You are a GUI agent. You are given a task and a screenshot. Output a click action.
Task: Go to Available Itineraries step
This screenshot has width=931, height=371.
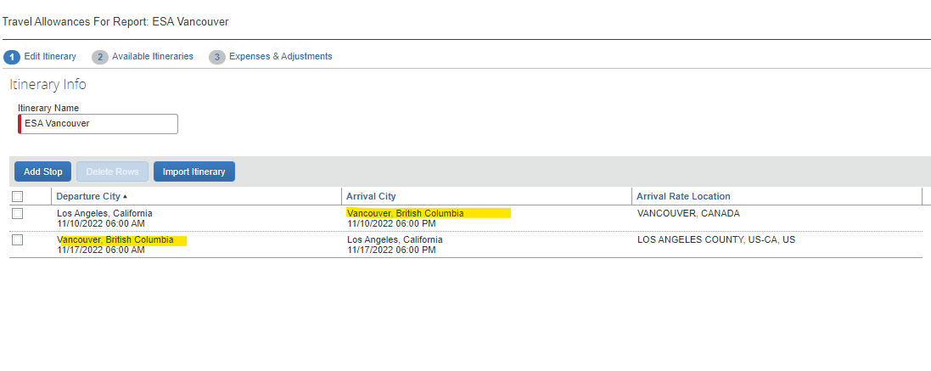tap(153, 56)
